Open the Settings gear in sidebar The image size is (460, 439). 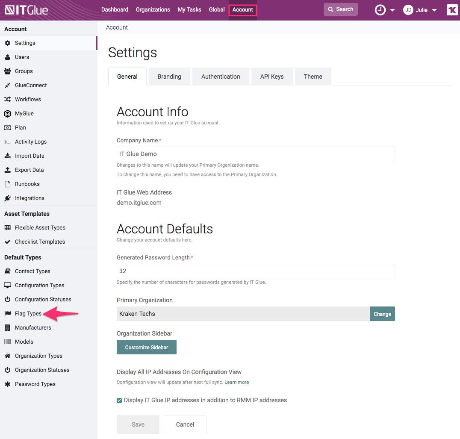point(26,43)
